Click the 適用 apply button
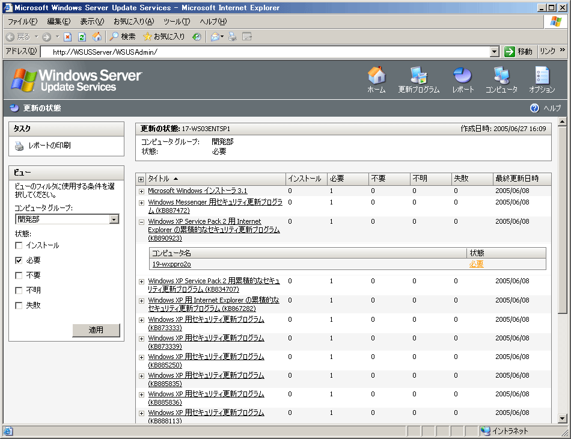 pos(96,330)
